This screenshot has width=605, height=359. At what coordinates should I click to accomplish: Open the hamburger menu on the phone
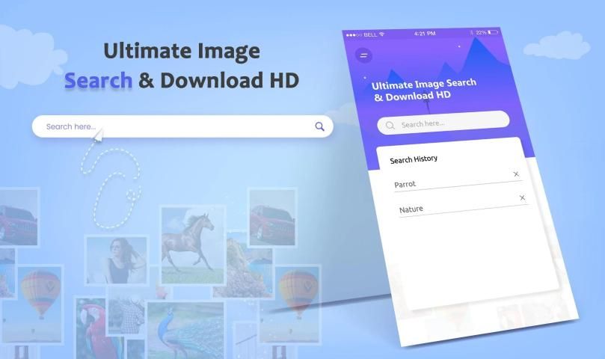363,56
